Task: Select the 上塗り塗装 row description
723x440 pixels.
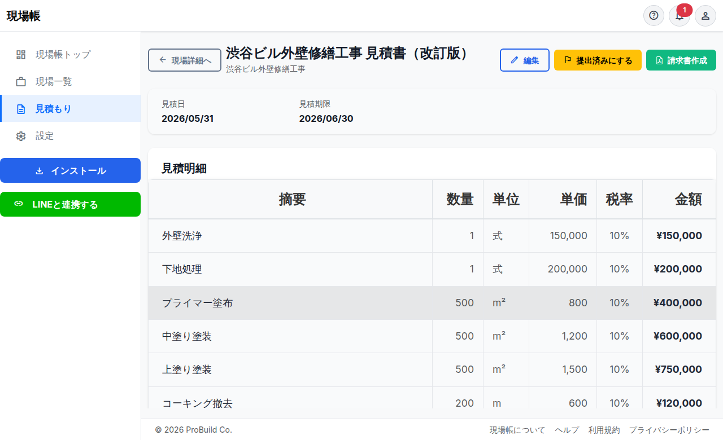Action: (187, 369)
